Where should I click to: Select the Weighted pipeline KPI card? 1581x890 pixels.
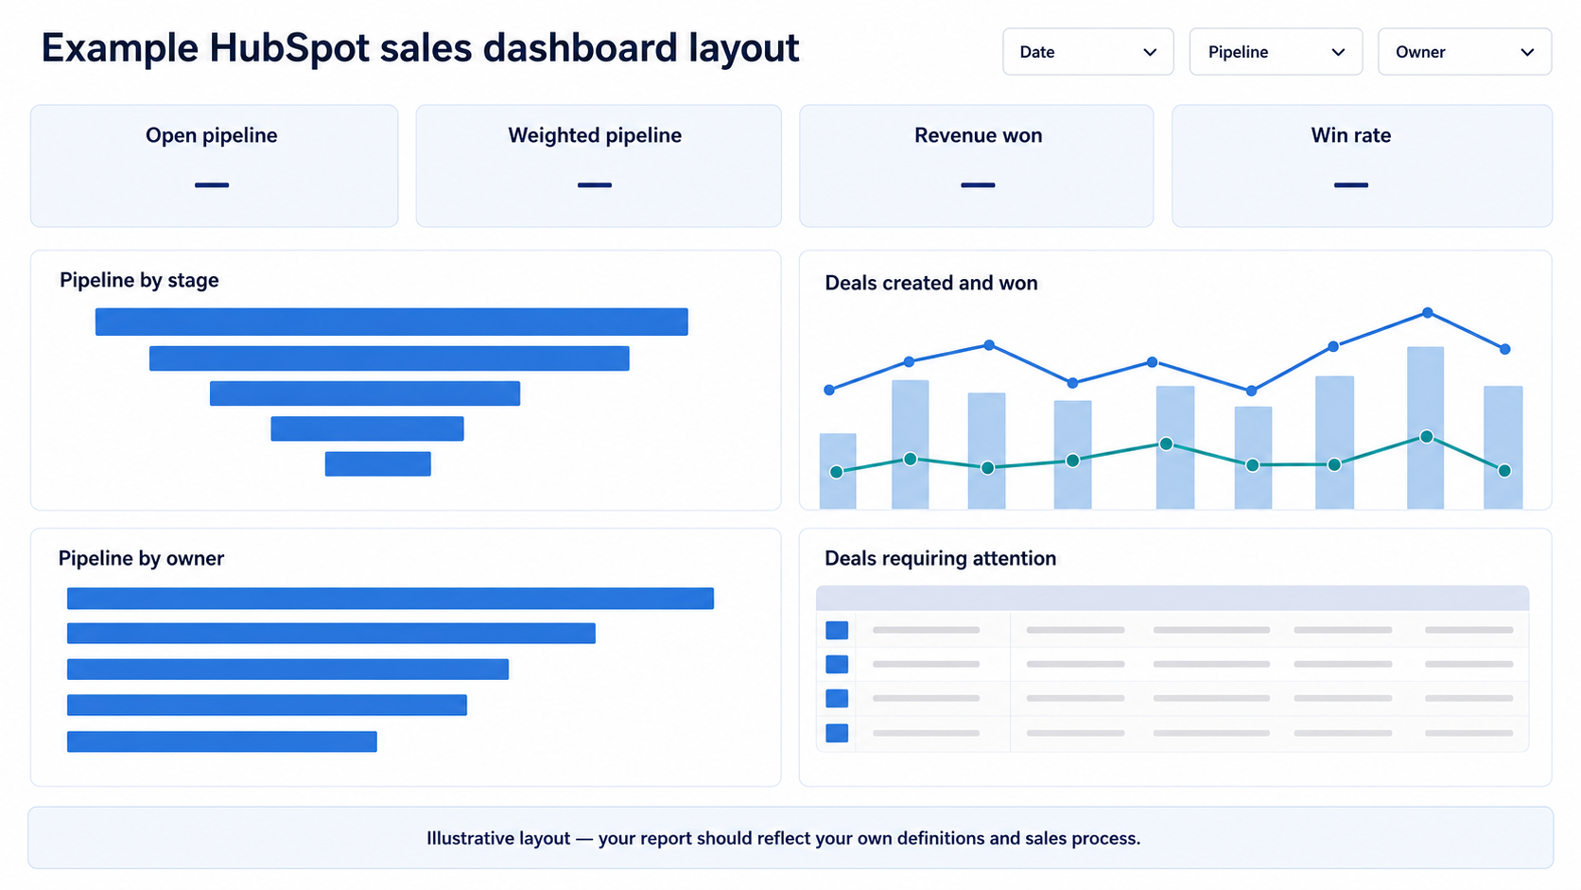599,166
